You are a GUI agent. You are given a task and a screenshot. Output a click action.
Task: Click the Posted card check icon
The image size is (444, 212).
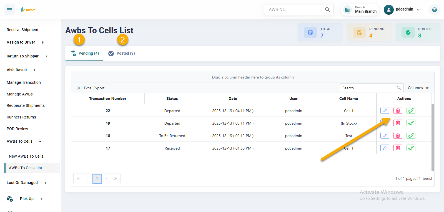coord(408,32)
